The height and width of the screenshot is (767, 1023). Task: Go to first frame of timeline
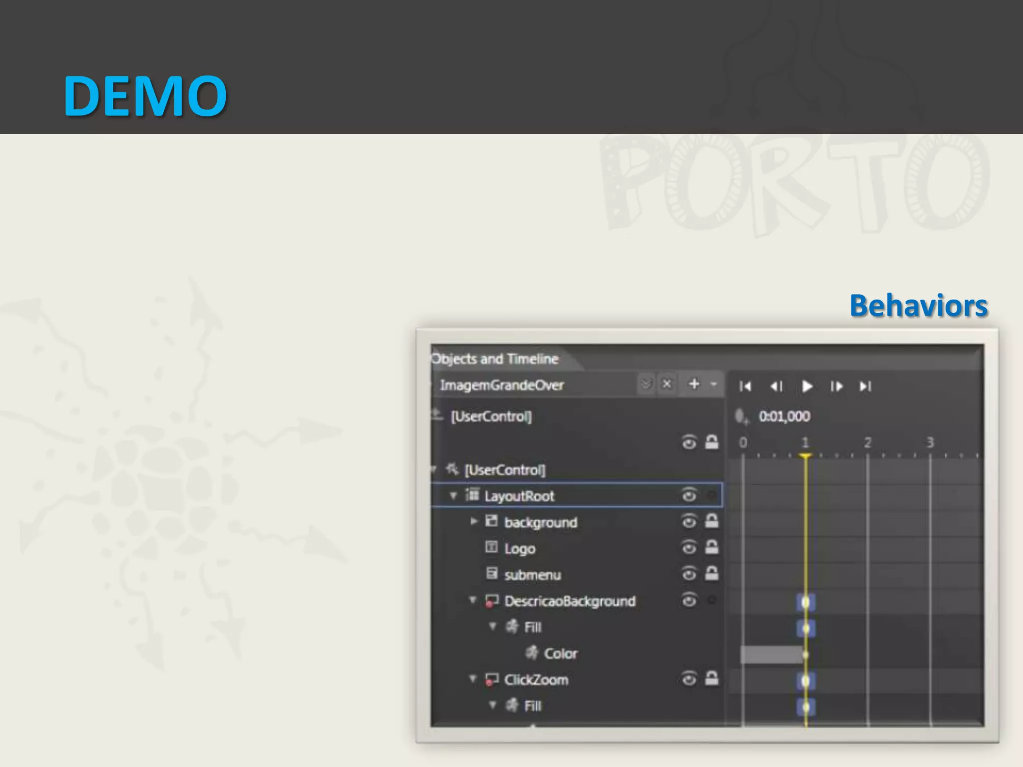[x=745, y=386]
